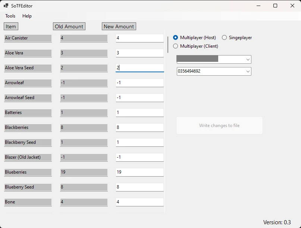Open the Help menu

(27, 16)
